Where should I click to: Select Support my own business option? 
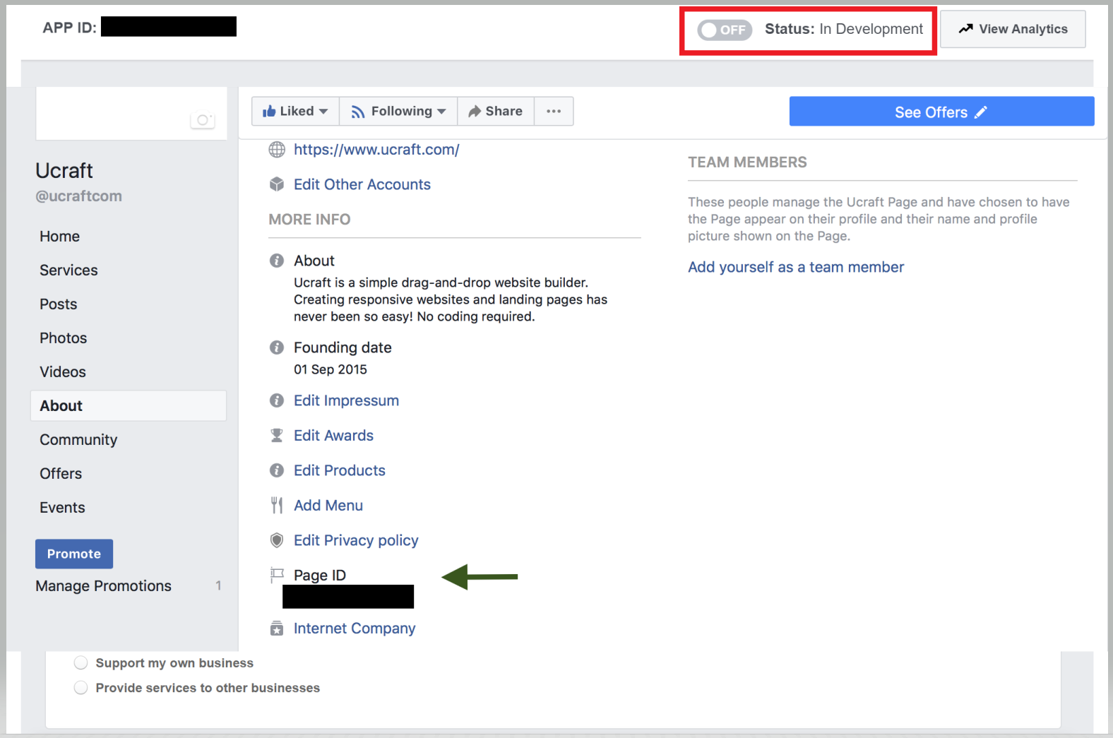tap(81, 662)
